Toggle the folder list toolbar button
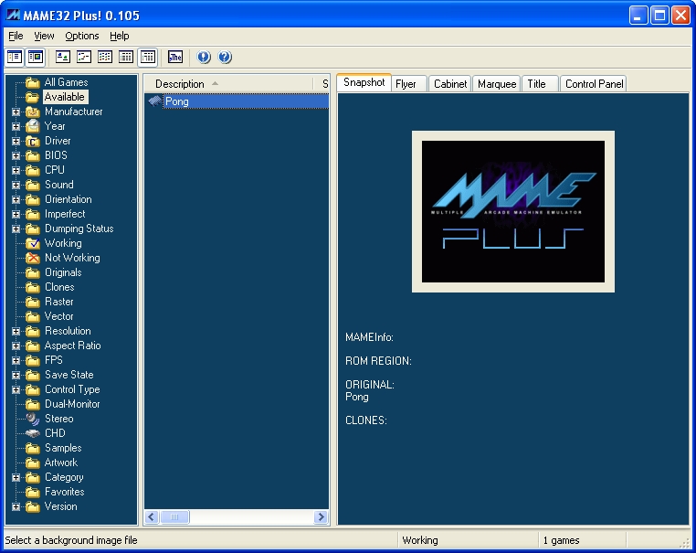The width and height of the screenshot is (696, 553). click(15, 57)
